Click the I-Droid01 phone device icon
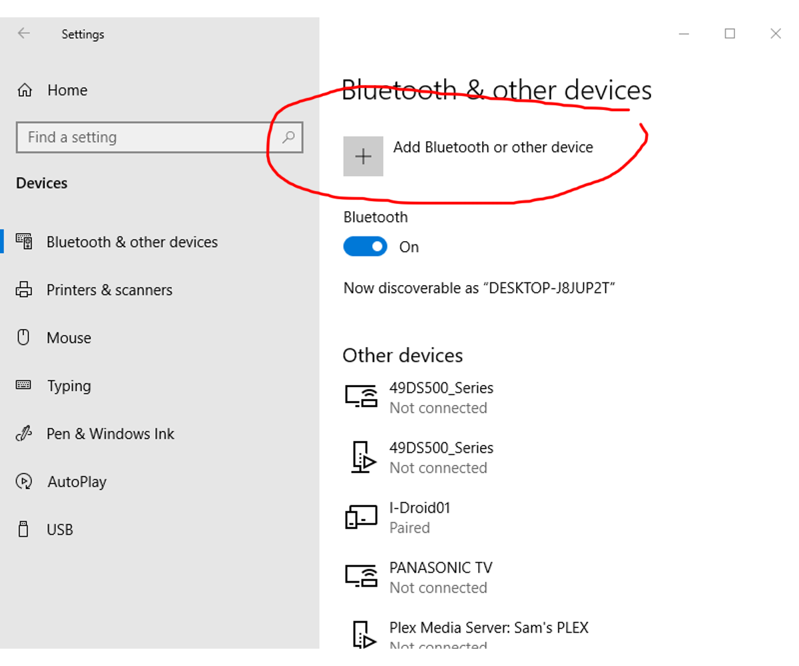 pyautogui.click(x=361, y=515)
